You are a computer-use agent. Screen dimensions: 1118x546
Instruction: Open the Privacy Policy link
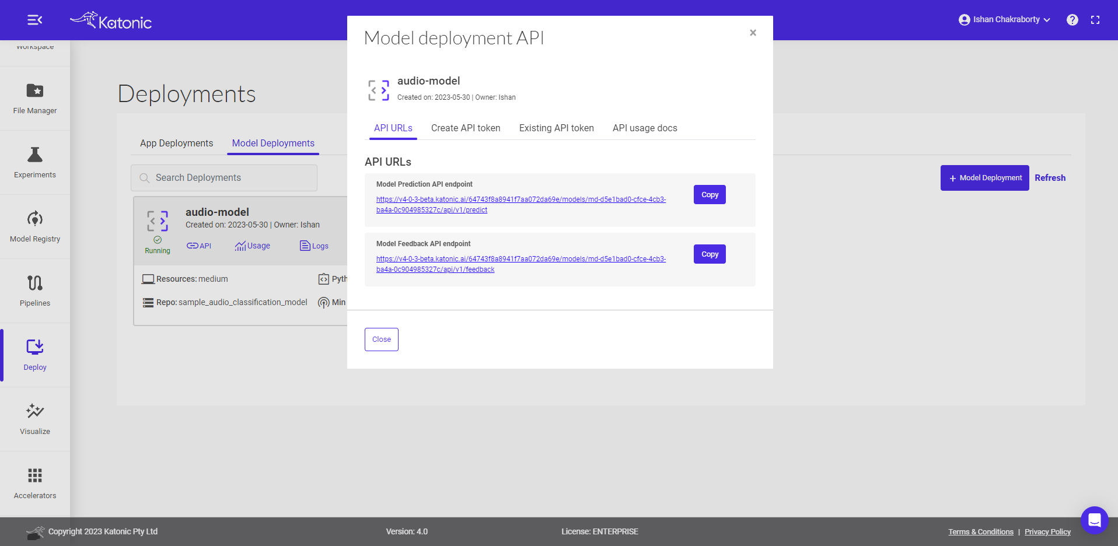coord(1048,532)
